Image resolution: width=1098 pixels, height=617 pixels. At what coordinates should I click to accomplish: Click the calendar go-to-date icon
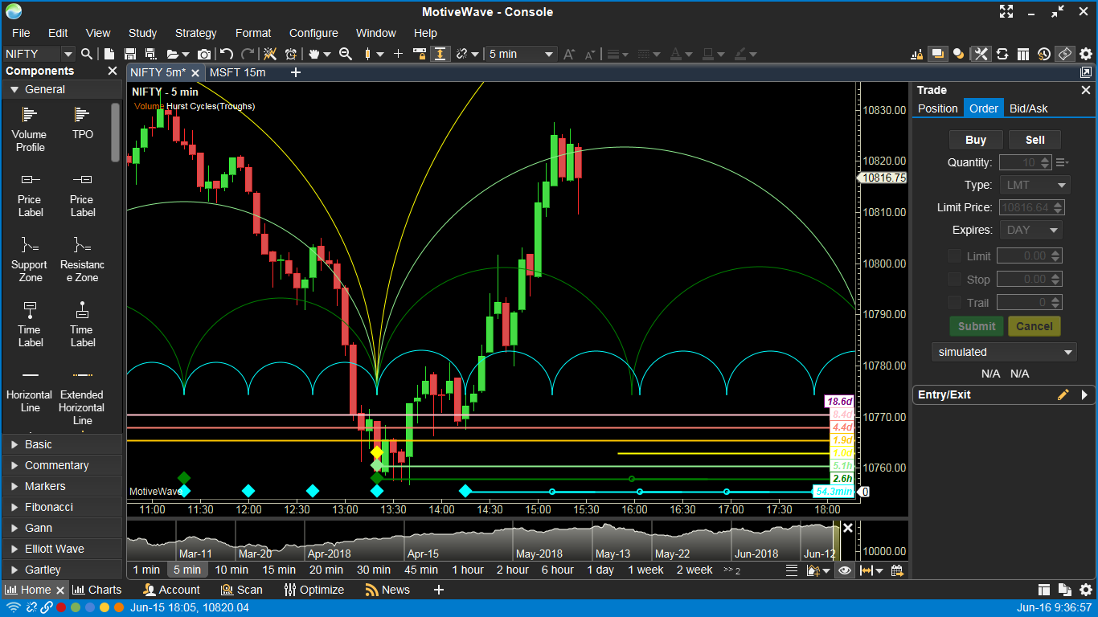click(897, 570)
